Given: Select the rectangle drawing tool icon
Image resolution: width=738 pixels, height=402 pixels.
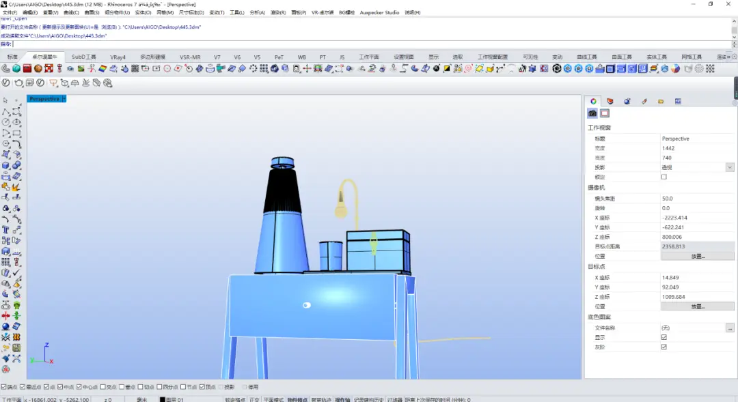Looking at the screenshot, I should point(16,133).
